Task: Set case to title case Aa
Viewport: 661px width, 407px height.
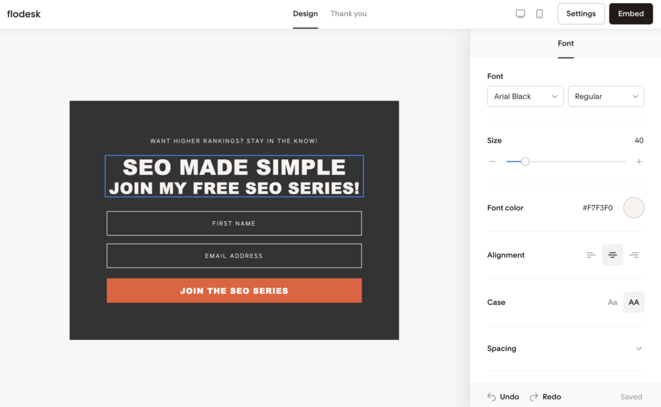Action: [x=613, y=302]
